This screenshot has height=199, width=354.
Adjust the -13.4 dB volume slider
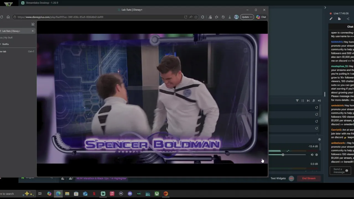[x=283, y=155]
